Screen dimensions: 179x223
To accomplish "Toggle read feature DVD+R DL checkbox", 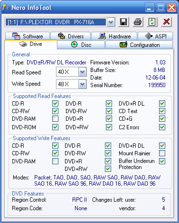I will click(x=162, y=104).
